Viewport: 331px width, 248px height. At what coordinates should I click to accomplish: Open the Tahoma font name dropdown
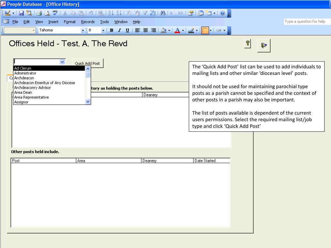tap(83, 30)
